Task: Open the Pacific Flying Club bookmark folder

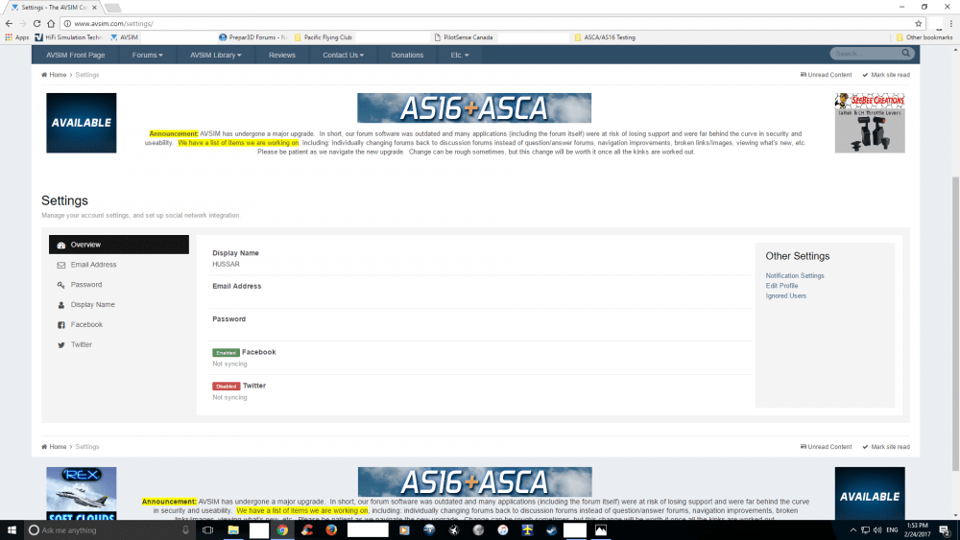Action: pos(324,37)
